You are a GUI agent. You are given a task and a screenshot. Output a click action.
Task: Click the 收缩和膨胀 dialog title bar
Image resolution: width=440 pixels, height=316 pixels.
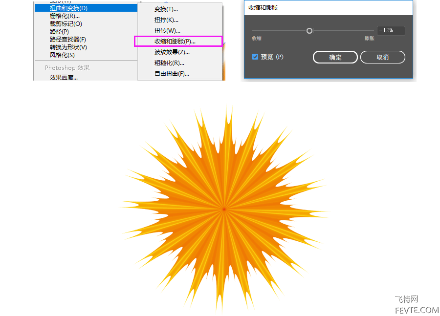pos(329,8)
